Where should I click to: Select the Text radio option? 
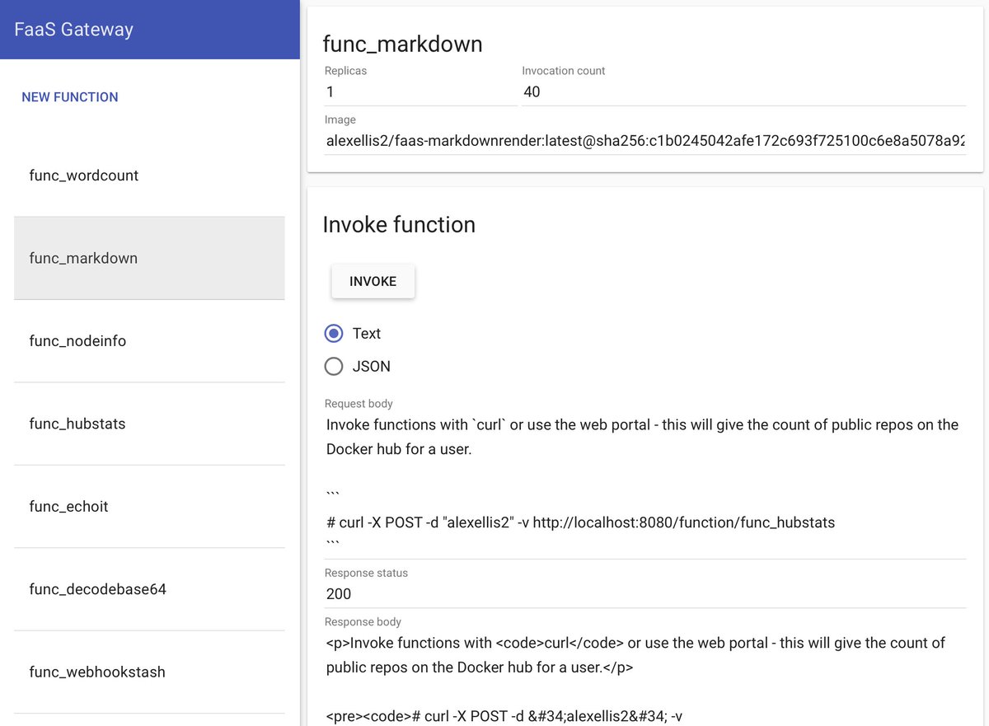pos(334,334)
